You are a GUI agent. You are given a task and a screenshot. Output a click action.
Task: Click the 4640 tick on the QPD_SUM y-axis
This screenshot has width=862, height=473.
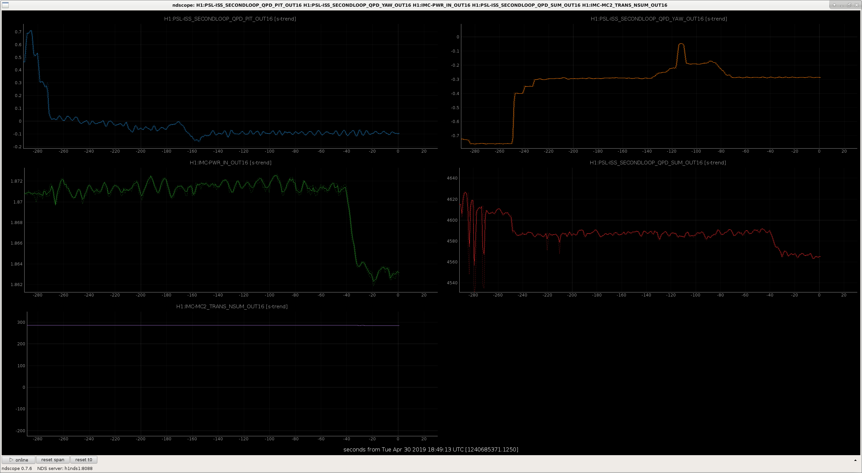(452, 178)
